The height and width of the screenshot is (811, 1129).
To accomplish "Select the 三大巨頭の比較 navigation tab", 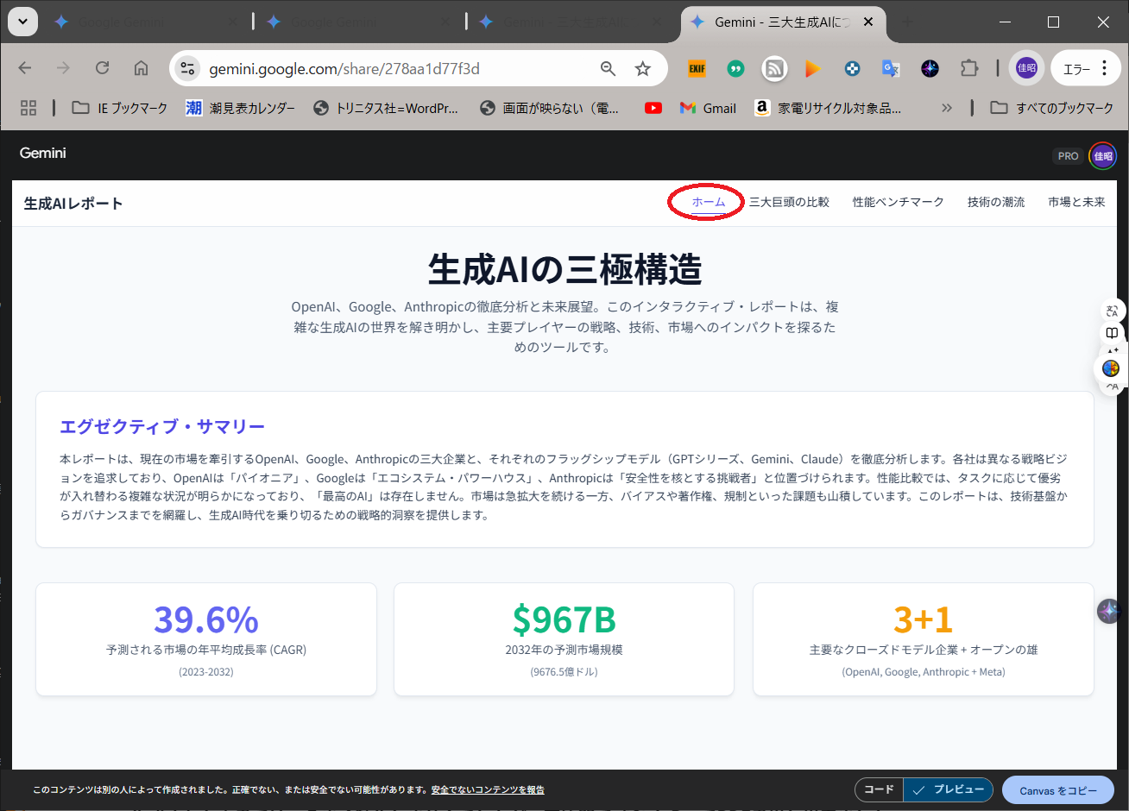I will pos(789,202).
